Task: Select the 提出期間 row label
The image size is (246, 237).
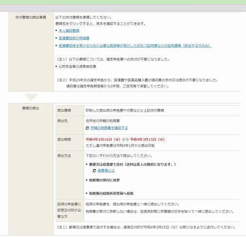Action: 64,139
